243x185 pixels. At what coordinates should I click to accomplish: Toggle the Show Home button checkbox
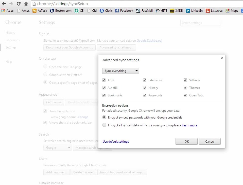pyautogui.click(x=45, y=111)
